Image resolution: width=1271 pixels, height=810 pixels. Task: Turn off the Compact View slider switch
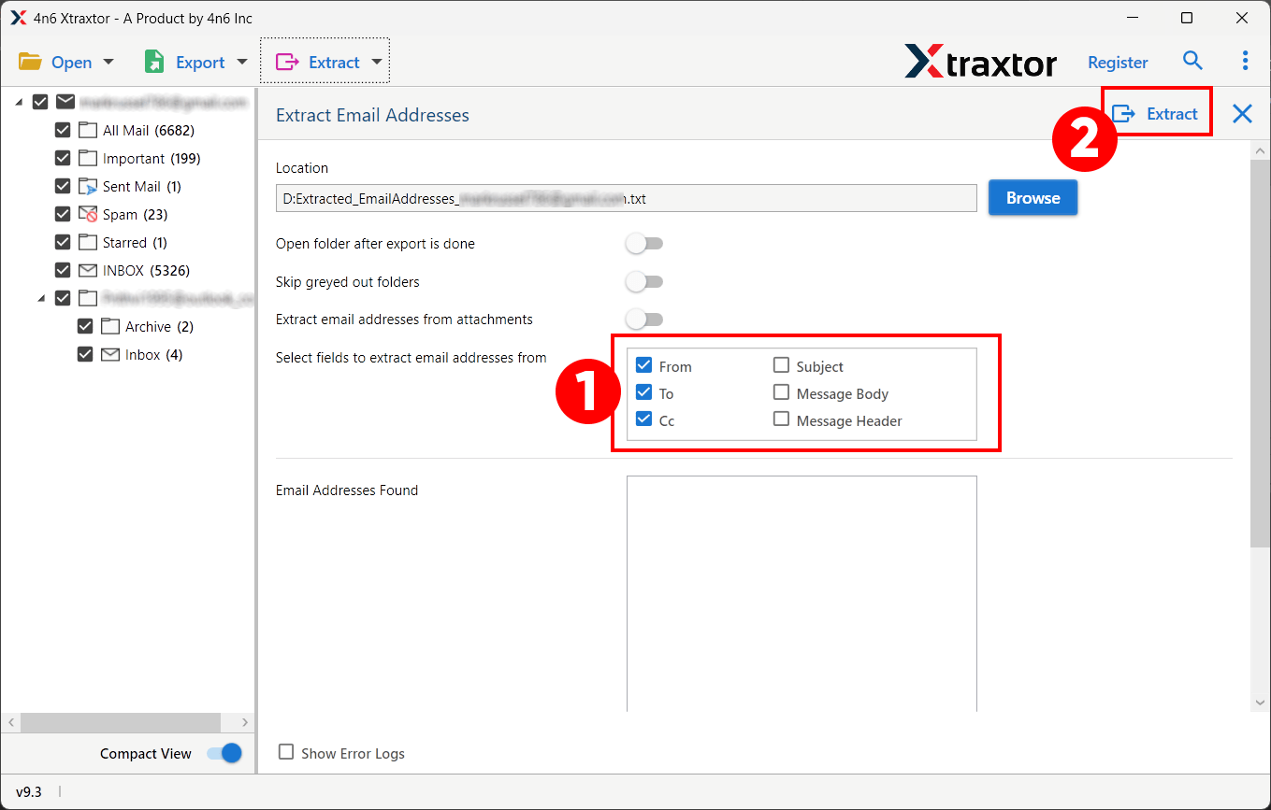tap(224, 753)
